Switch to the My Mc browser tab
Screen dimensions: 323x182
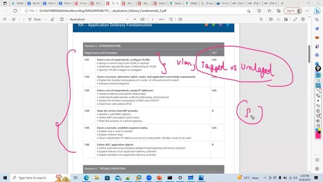click(34, 4)
